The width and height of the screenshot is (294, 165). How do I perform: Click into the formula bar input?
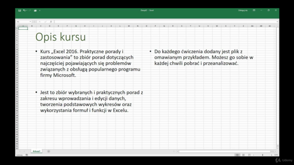pos(165,22)
